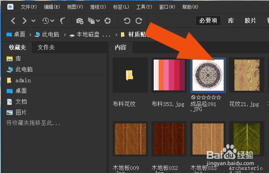269x173 pixels.
Task: Expand the refine tool dropdown arrow
Action: tap(98, 21)
